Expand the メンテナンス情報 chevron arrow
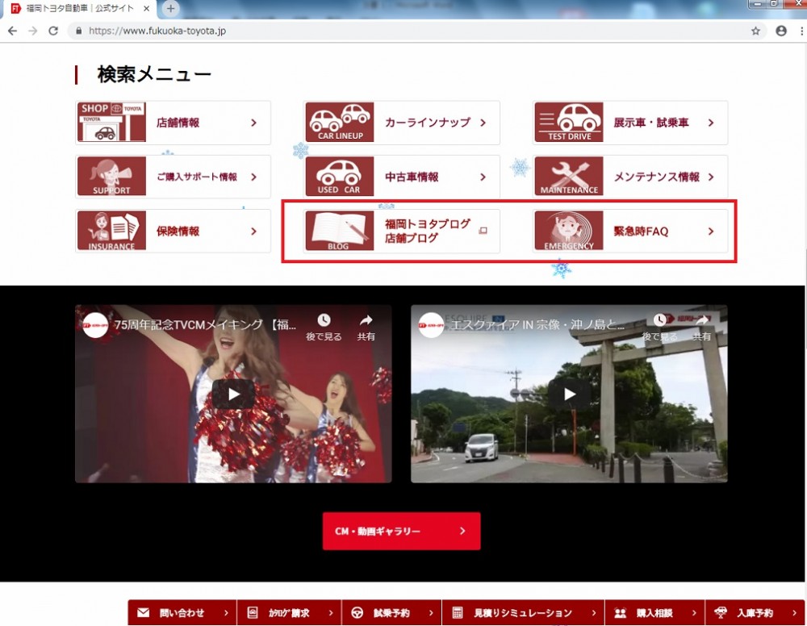The width and height of the screenshot is (807, 626). pos(711,177)
